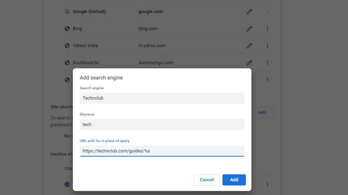Click globe icon next to Yahoo! India
Screen dimensions: 348x195
tap(67, 46)
